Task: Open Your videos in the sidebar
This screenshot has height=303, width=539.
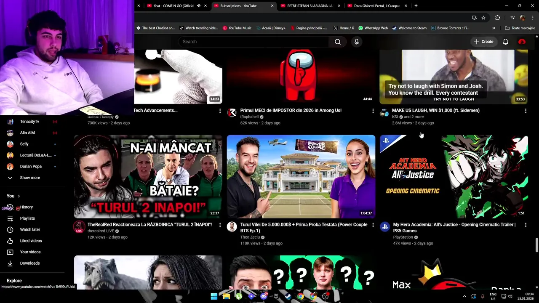Action: pos(30,252)
